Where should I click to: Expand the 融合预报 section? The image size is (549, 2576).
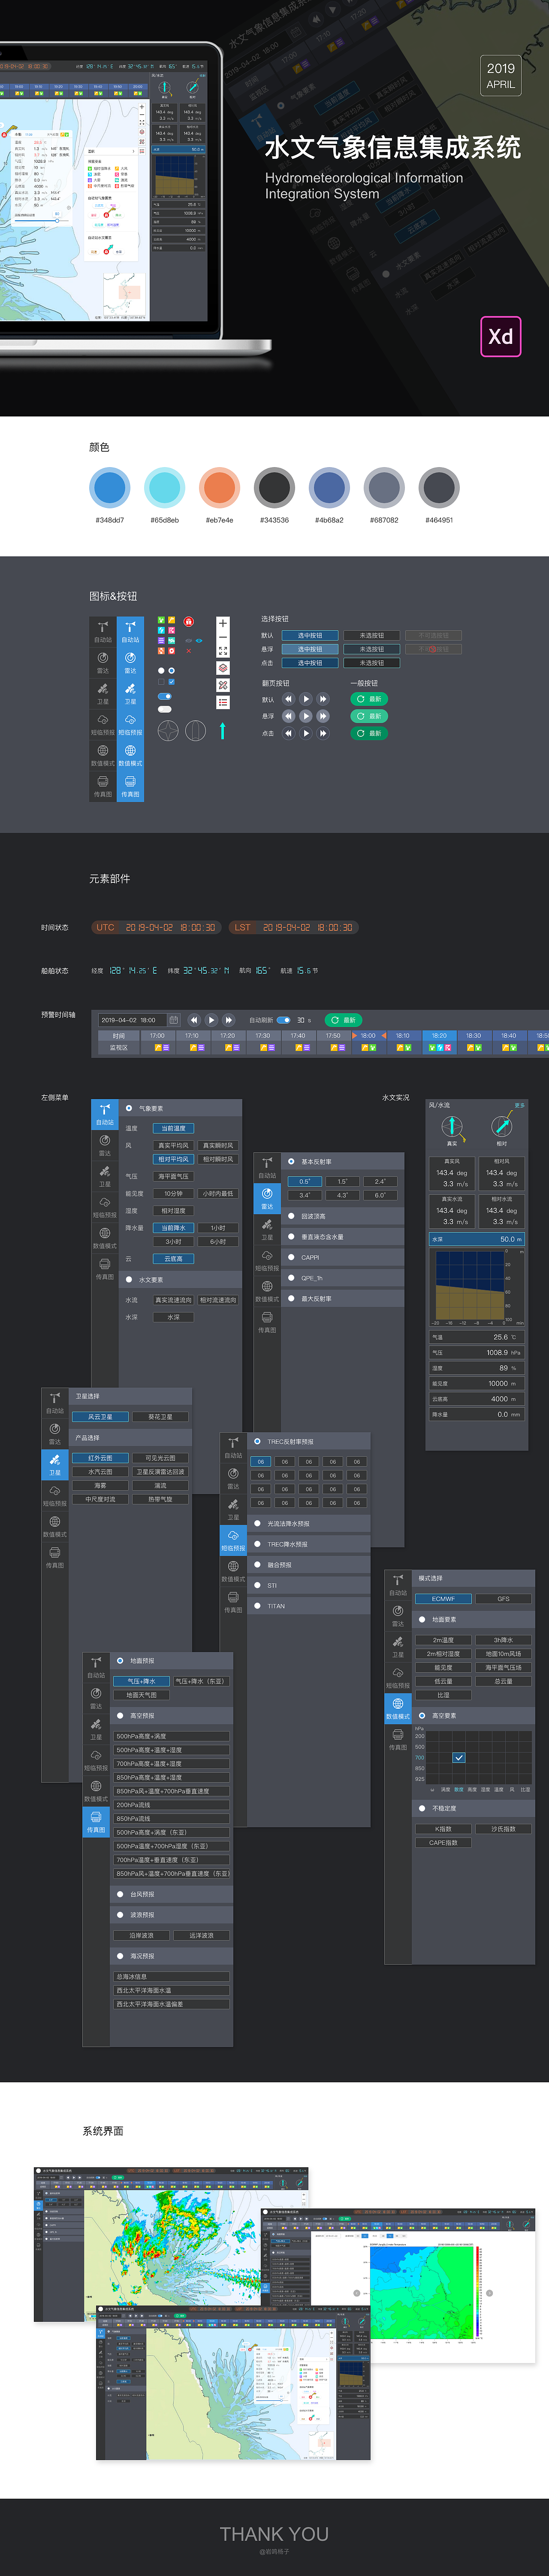point(309,1564)
